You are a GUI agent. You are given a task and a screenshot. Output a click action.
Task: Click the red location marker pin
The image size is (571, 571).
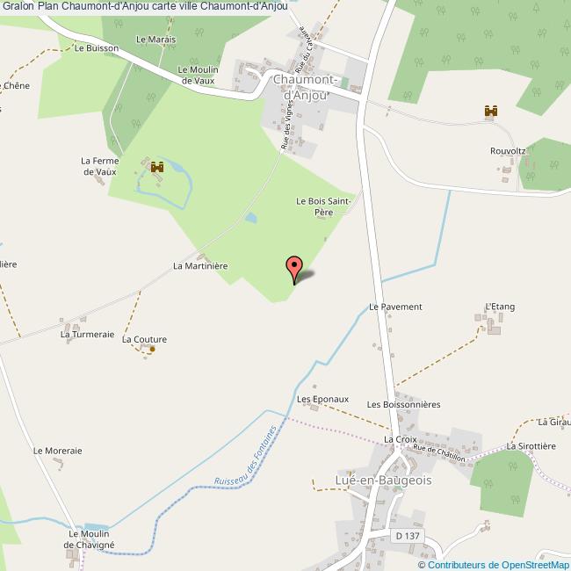(x=294, y=270)
